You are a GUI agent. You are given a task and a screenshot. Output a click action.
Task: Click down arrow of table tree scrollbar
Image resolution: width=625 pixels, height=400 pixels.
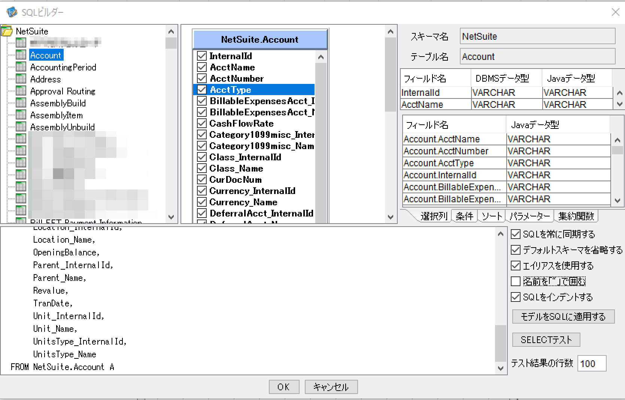[171, 217]
